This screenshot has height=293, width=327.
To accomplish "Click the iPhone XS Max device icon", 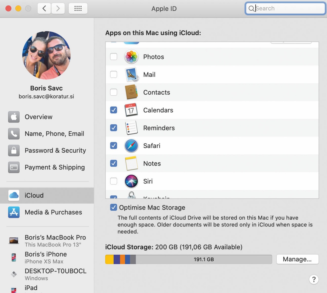I will 14,257.
